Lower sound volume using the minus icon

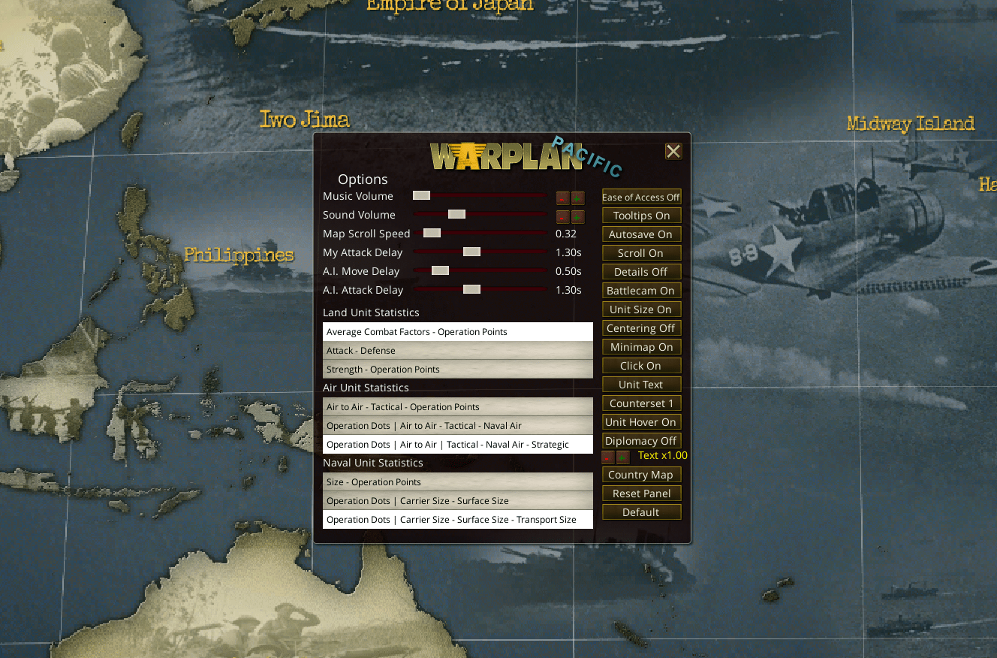[562, 217]
